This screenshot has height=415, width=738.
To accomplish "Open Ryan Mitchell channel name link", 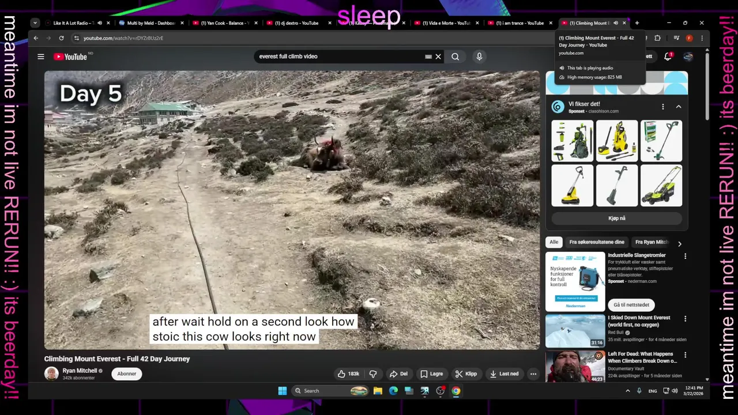I will click(80, 371).
